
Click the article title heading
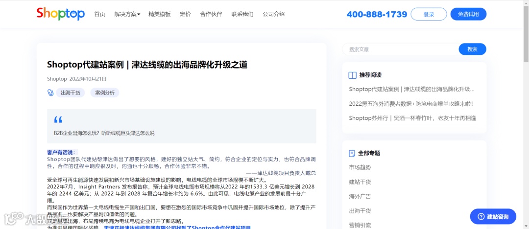click(147, 65)
